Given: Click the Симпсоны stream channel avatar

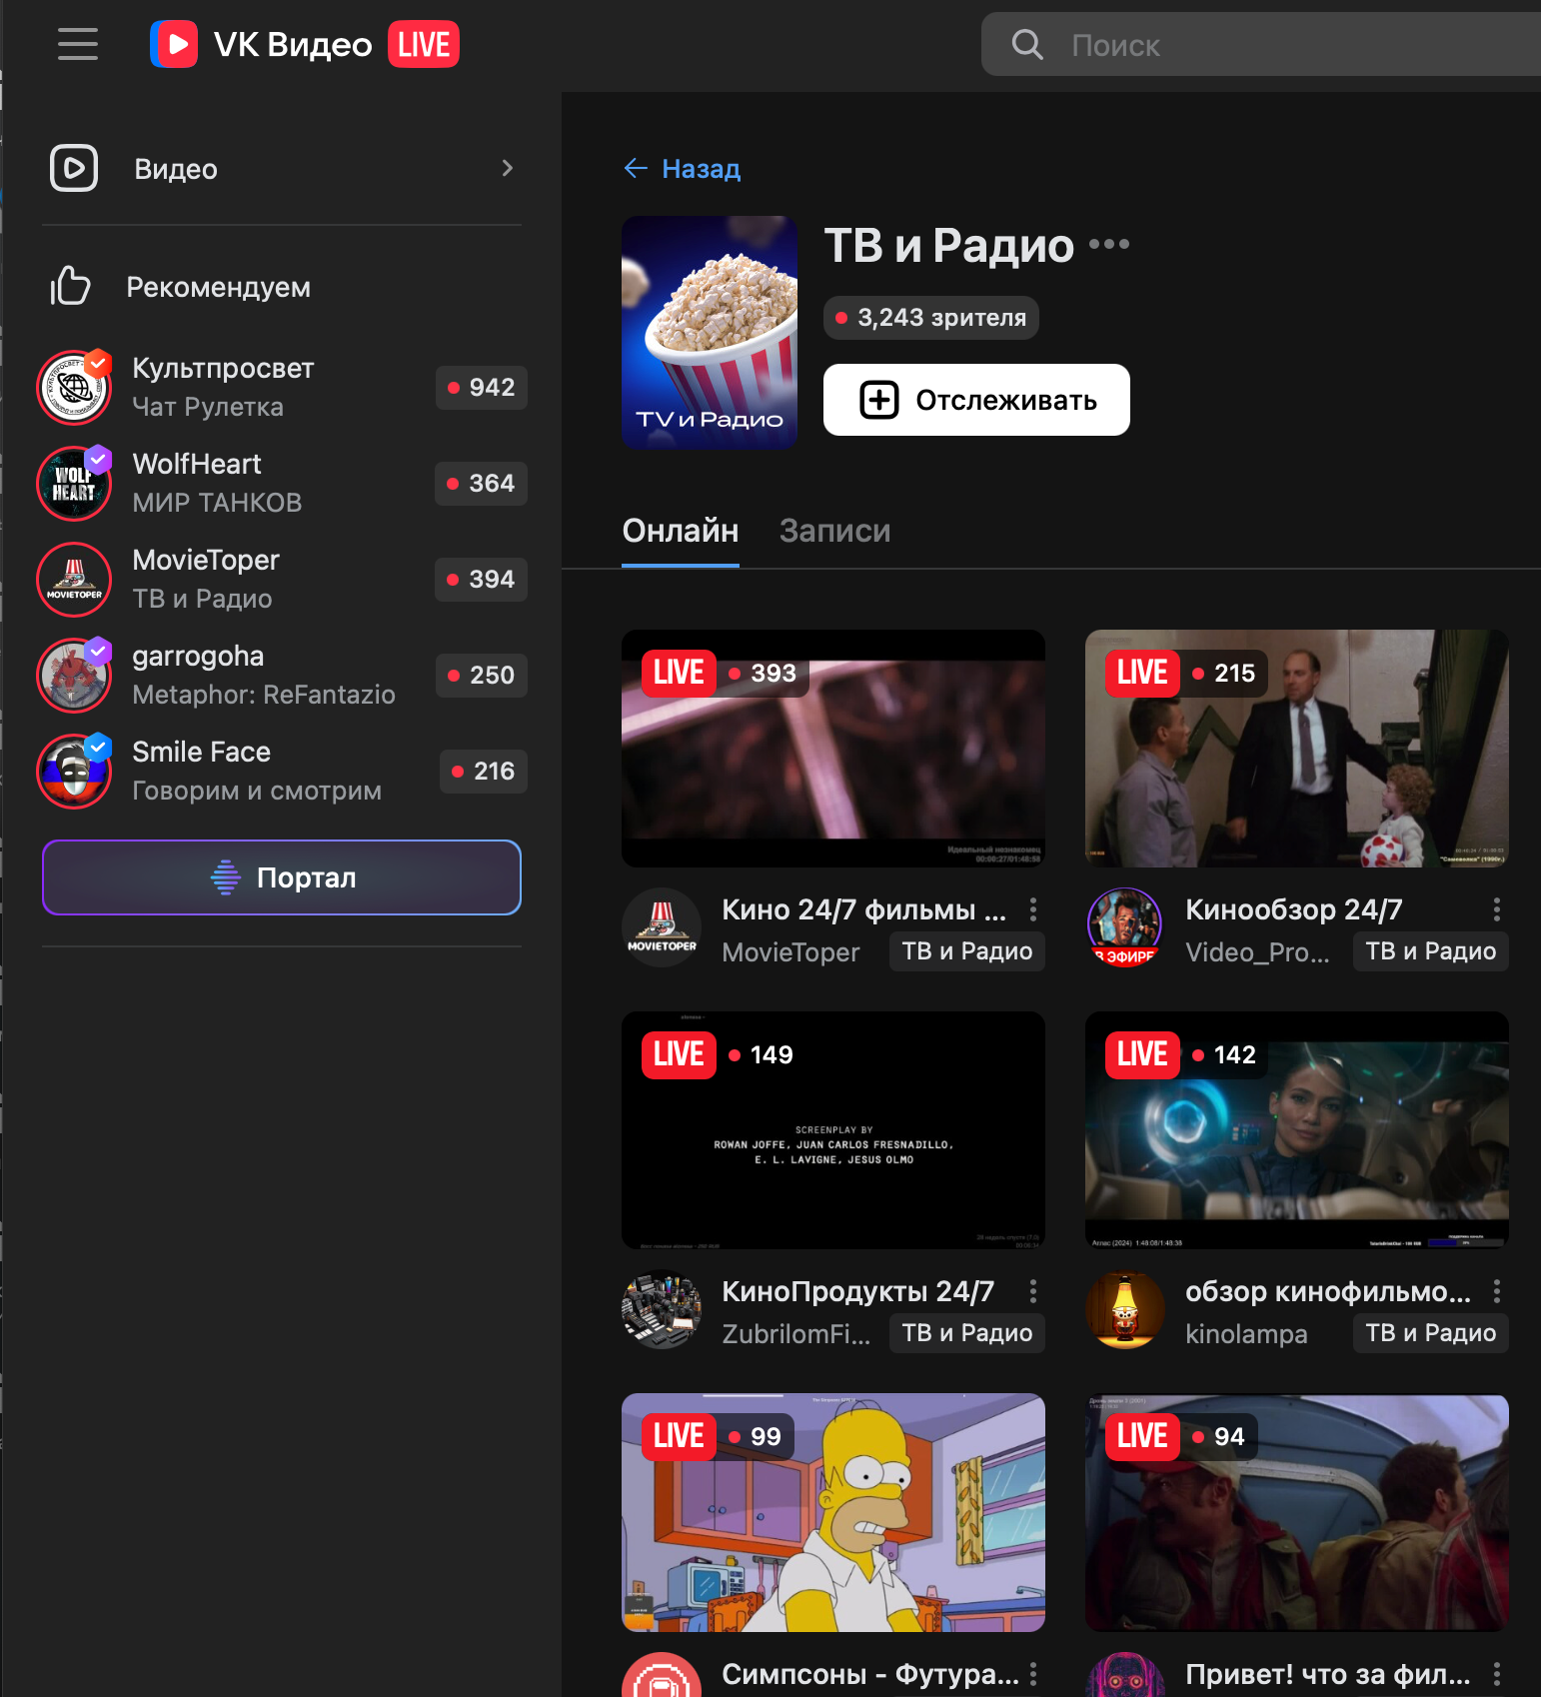Looking at the screenshot, I should click(x=662, y=1675).
